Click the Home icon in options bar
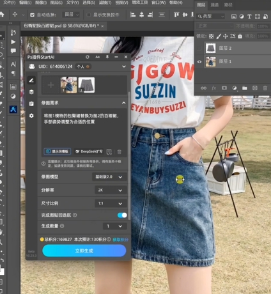This screenshot has width=271, height=294. point(1,14)
